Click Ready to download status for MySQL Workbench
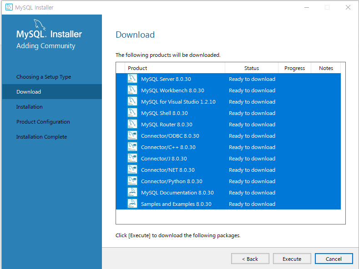This screenshot has width=359, height=269. coord(252,90)
